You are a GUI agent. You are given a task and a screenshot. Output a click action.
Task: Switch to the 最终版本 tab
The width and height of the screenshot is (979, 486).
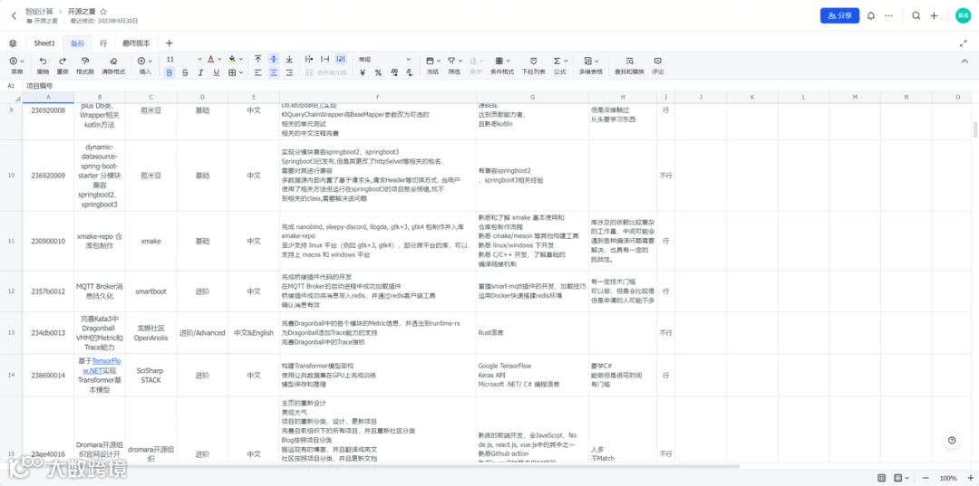136,43
